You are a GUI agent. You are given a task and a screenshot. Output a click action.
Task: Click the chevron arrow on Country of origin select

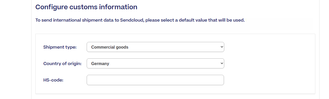(x=221, y=64)
